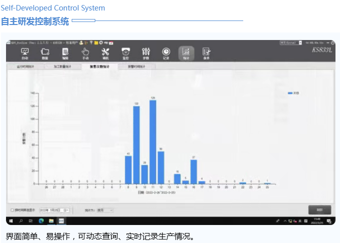Select the 统计 (Statistics) chart icon
The height and width of the screenshot is (243, 340).
click(186, 53)
